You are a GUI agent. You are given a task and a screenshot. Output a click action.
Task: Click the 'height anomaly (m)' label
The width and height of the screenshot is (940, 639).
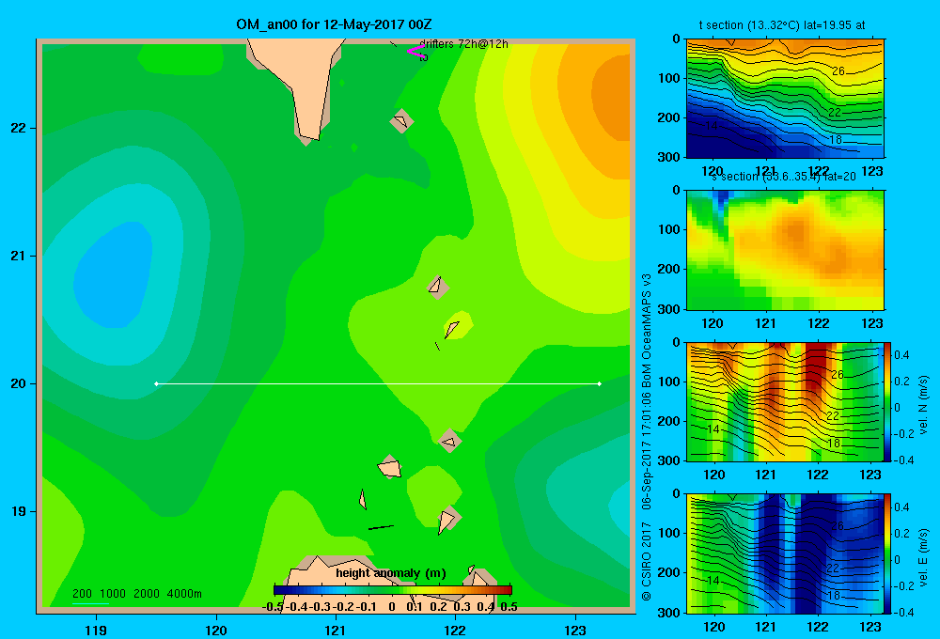(x=391, y=573)
